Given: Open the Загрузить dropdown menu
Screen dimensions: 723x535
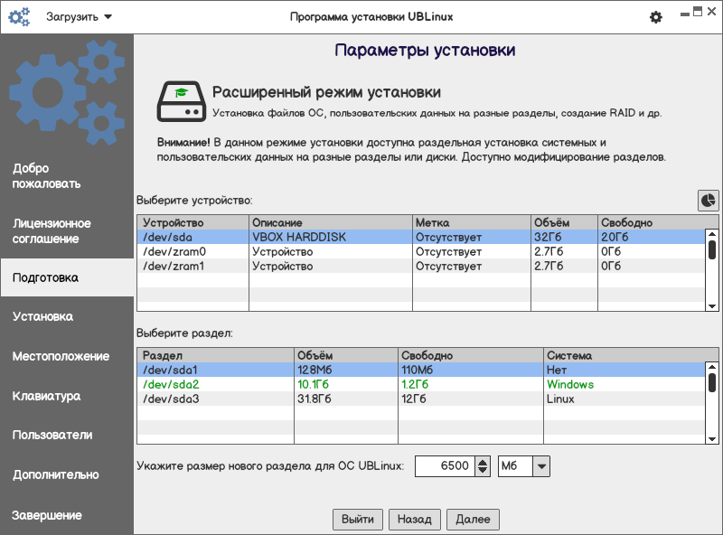Looking at the screenshot, I should tap(80, 17).
